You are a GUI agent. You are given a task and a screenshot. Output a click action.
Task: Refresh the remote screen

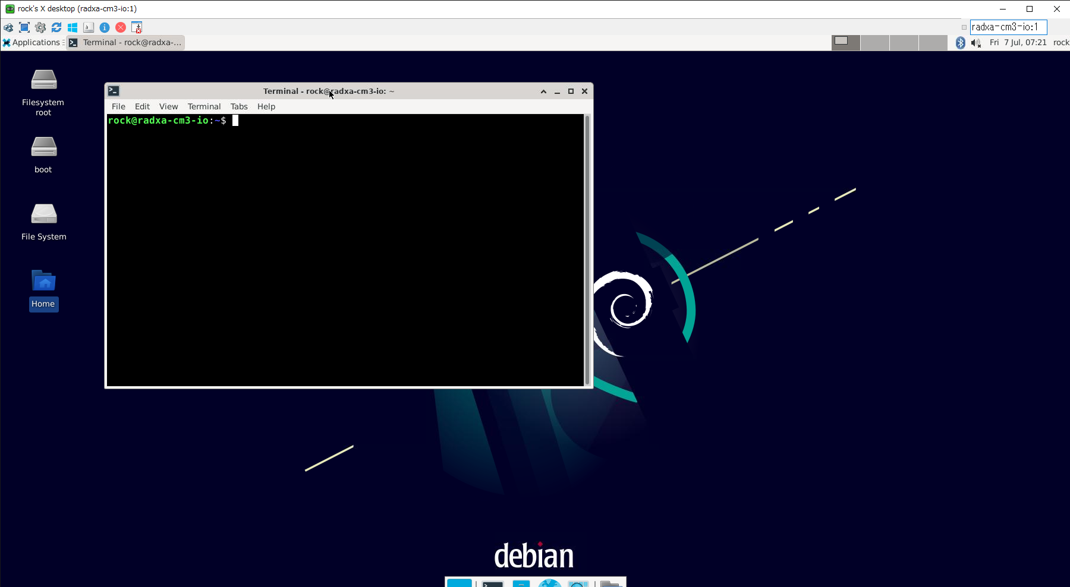click(56, 27)
